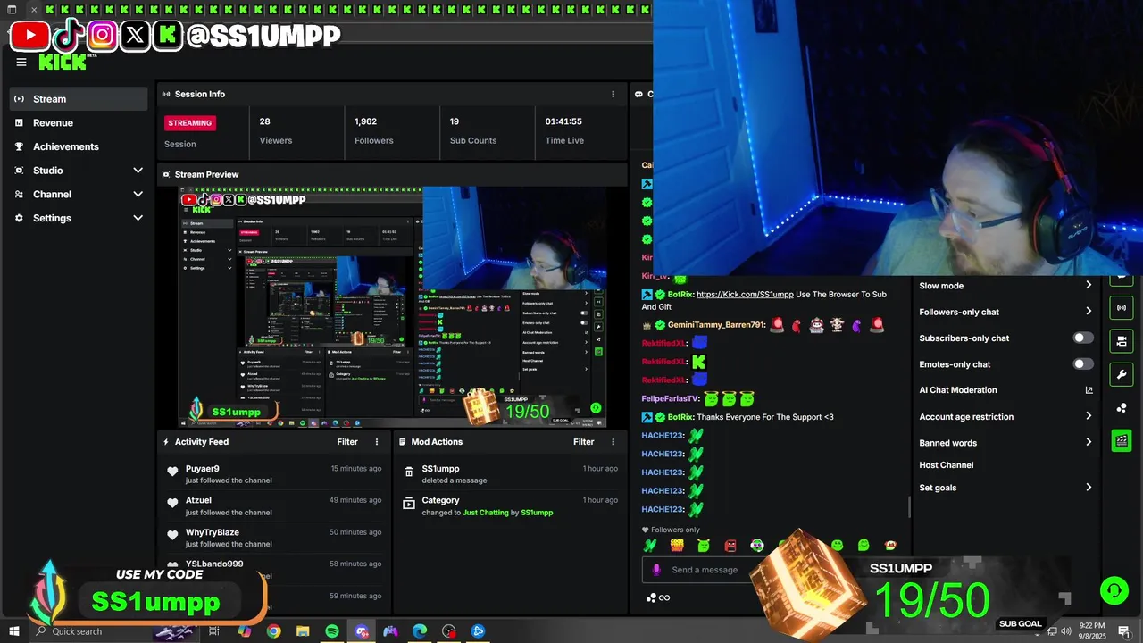Pick the green angel emote in quick emote row
This screenshot has height=643, width=1143.
[x=704, y=546]
